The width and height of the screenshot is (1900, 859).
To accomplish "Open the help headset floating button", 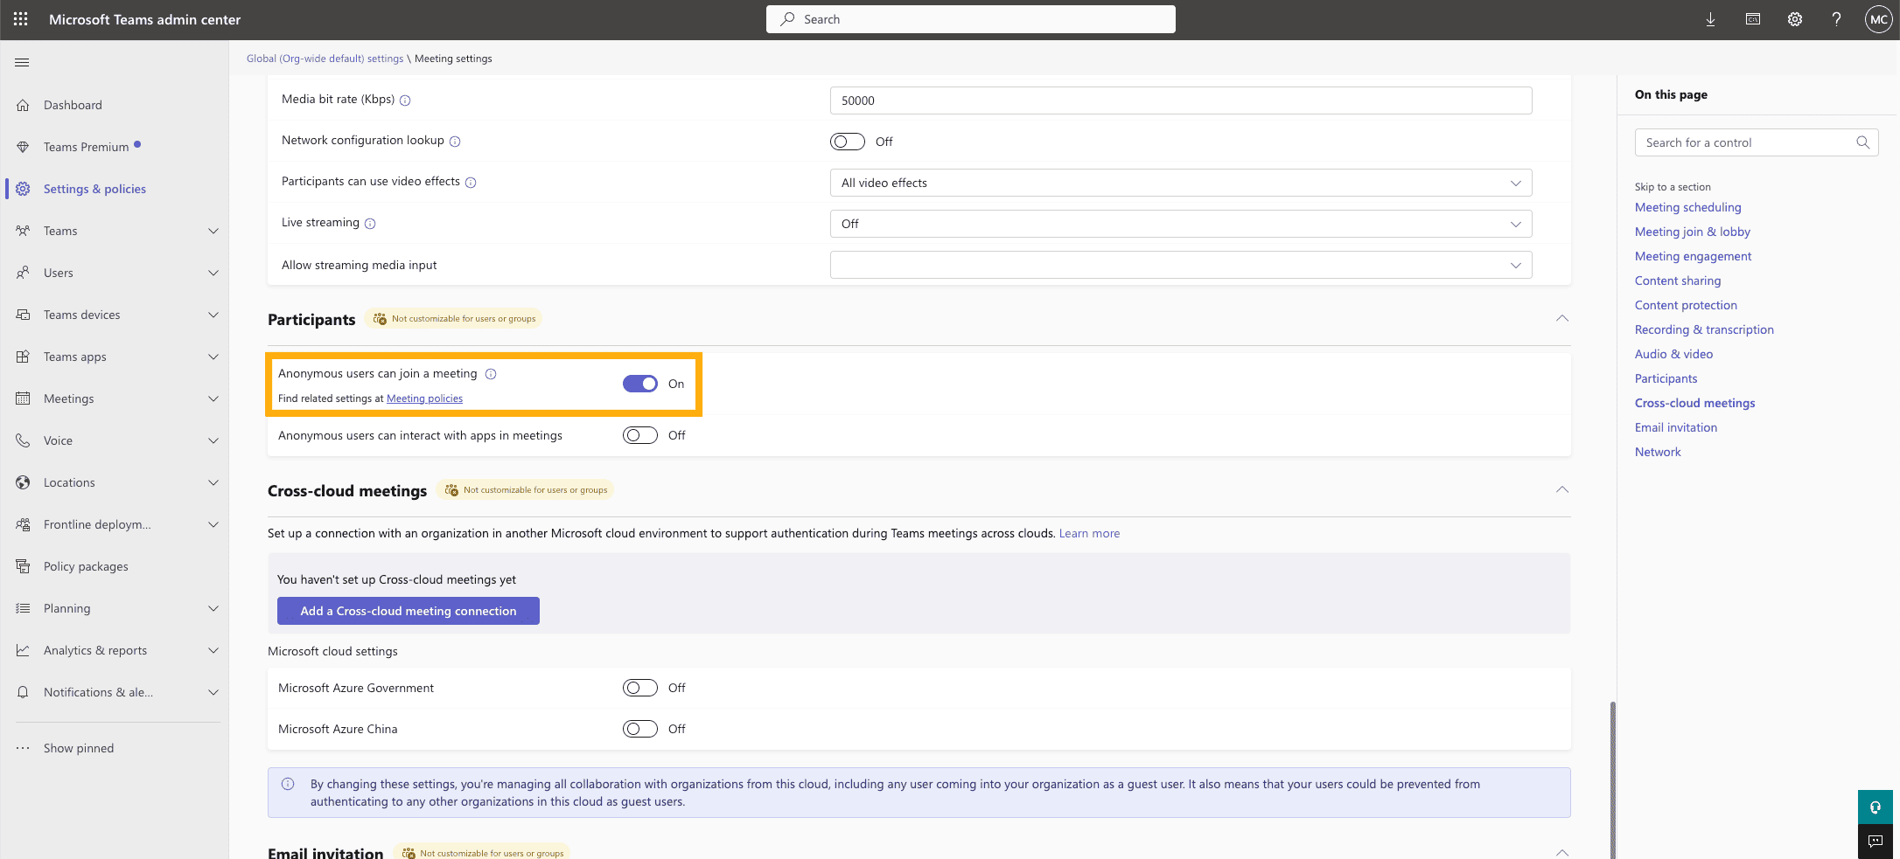I will (1875, 807).
